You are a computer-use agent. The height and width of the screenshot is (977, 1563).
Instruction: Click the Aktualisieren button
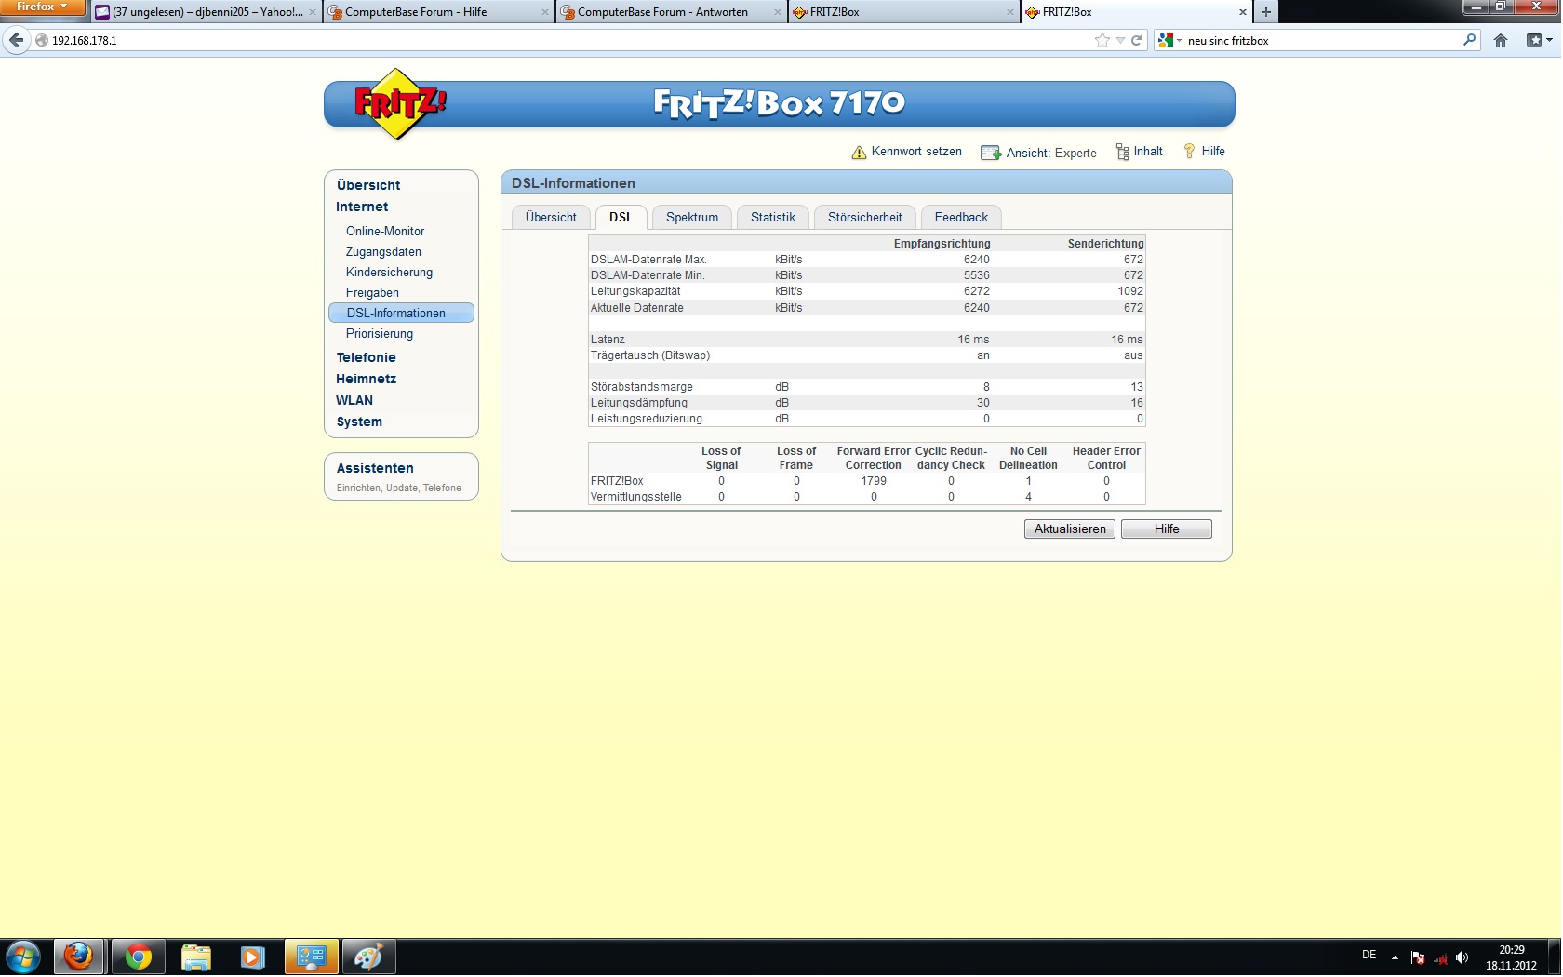click(x=1070, y=529)
